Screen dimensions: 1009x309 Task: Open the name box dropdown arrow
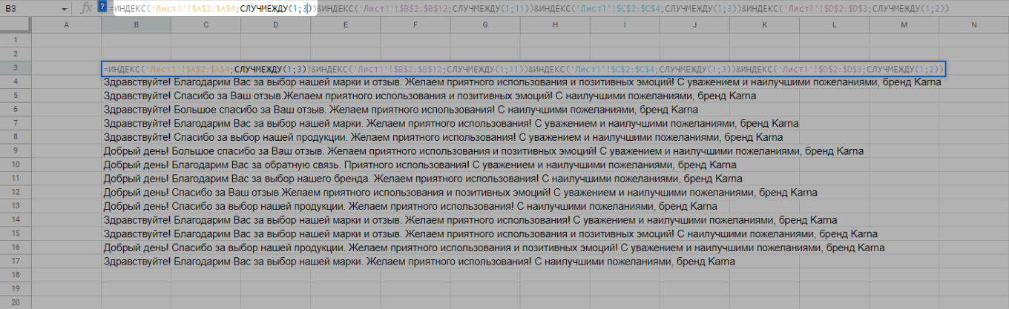pos(65,10)
